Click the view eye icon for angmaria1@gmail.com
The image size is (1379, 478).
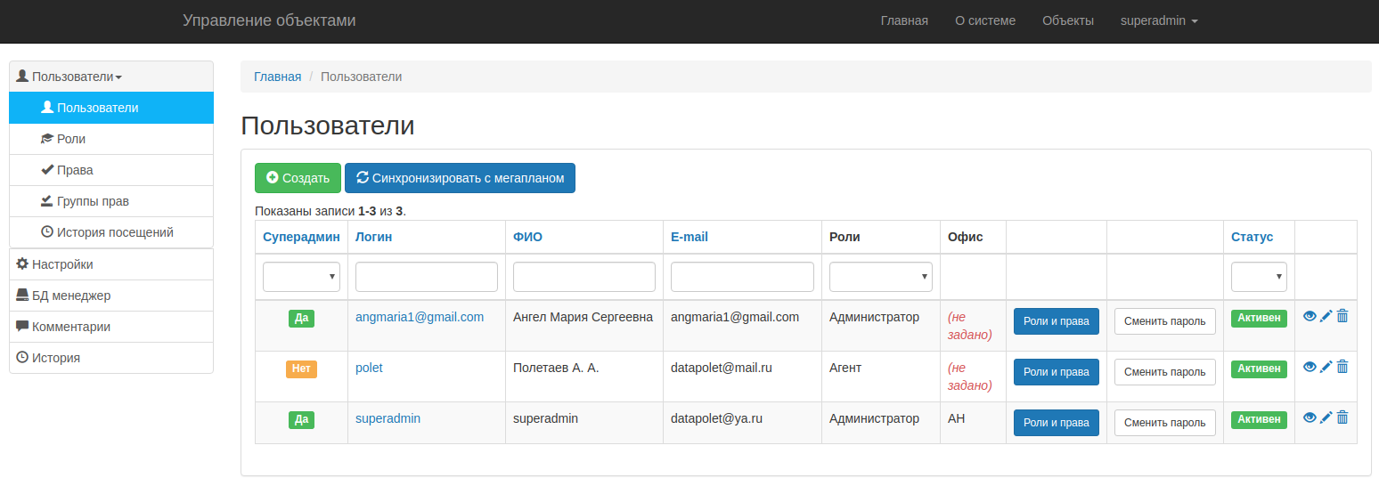[1310, 316]
